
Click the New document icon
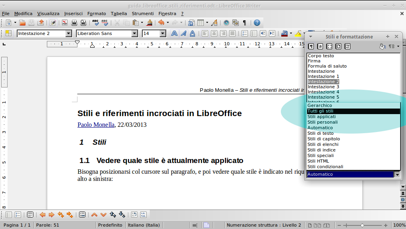click(8, 23)
